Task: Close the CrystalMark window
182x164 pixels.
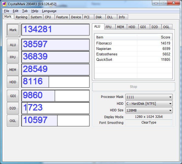Action: pyautogui.click(x=174, y=3)
